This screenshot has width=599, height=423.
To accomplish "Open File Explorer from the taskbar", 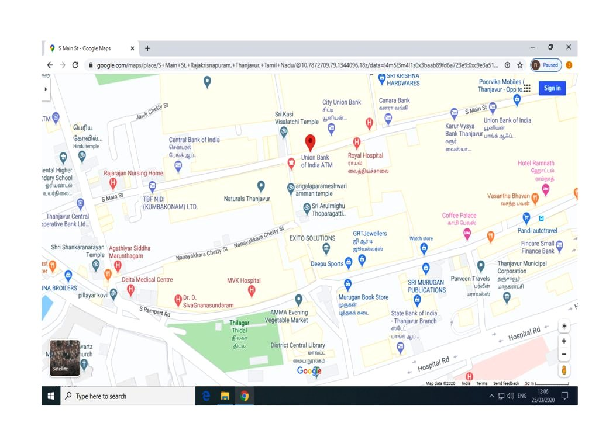I will coord(225,396).
